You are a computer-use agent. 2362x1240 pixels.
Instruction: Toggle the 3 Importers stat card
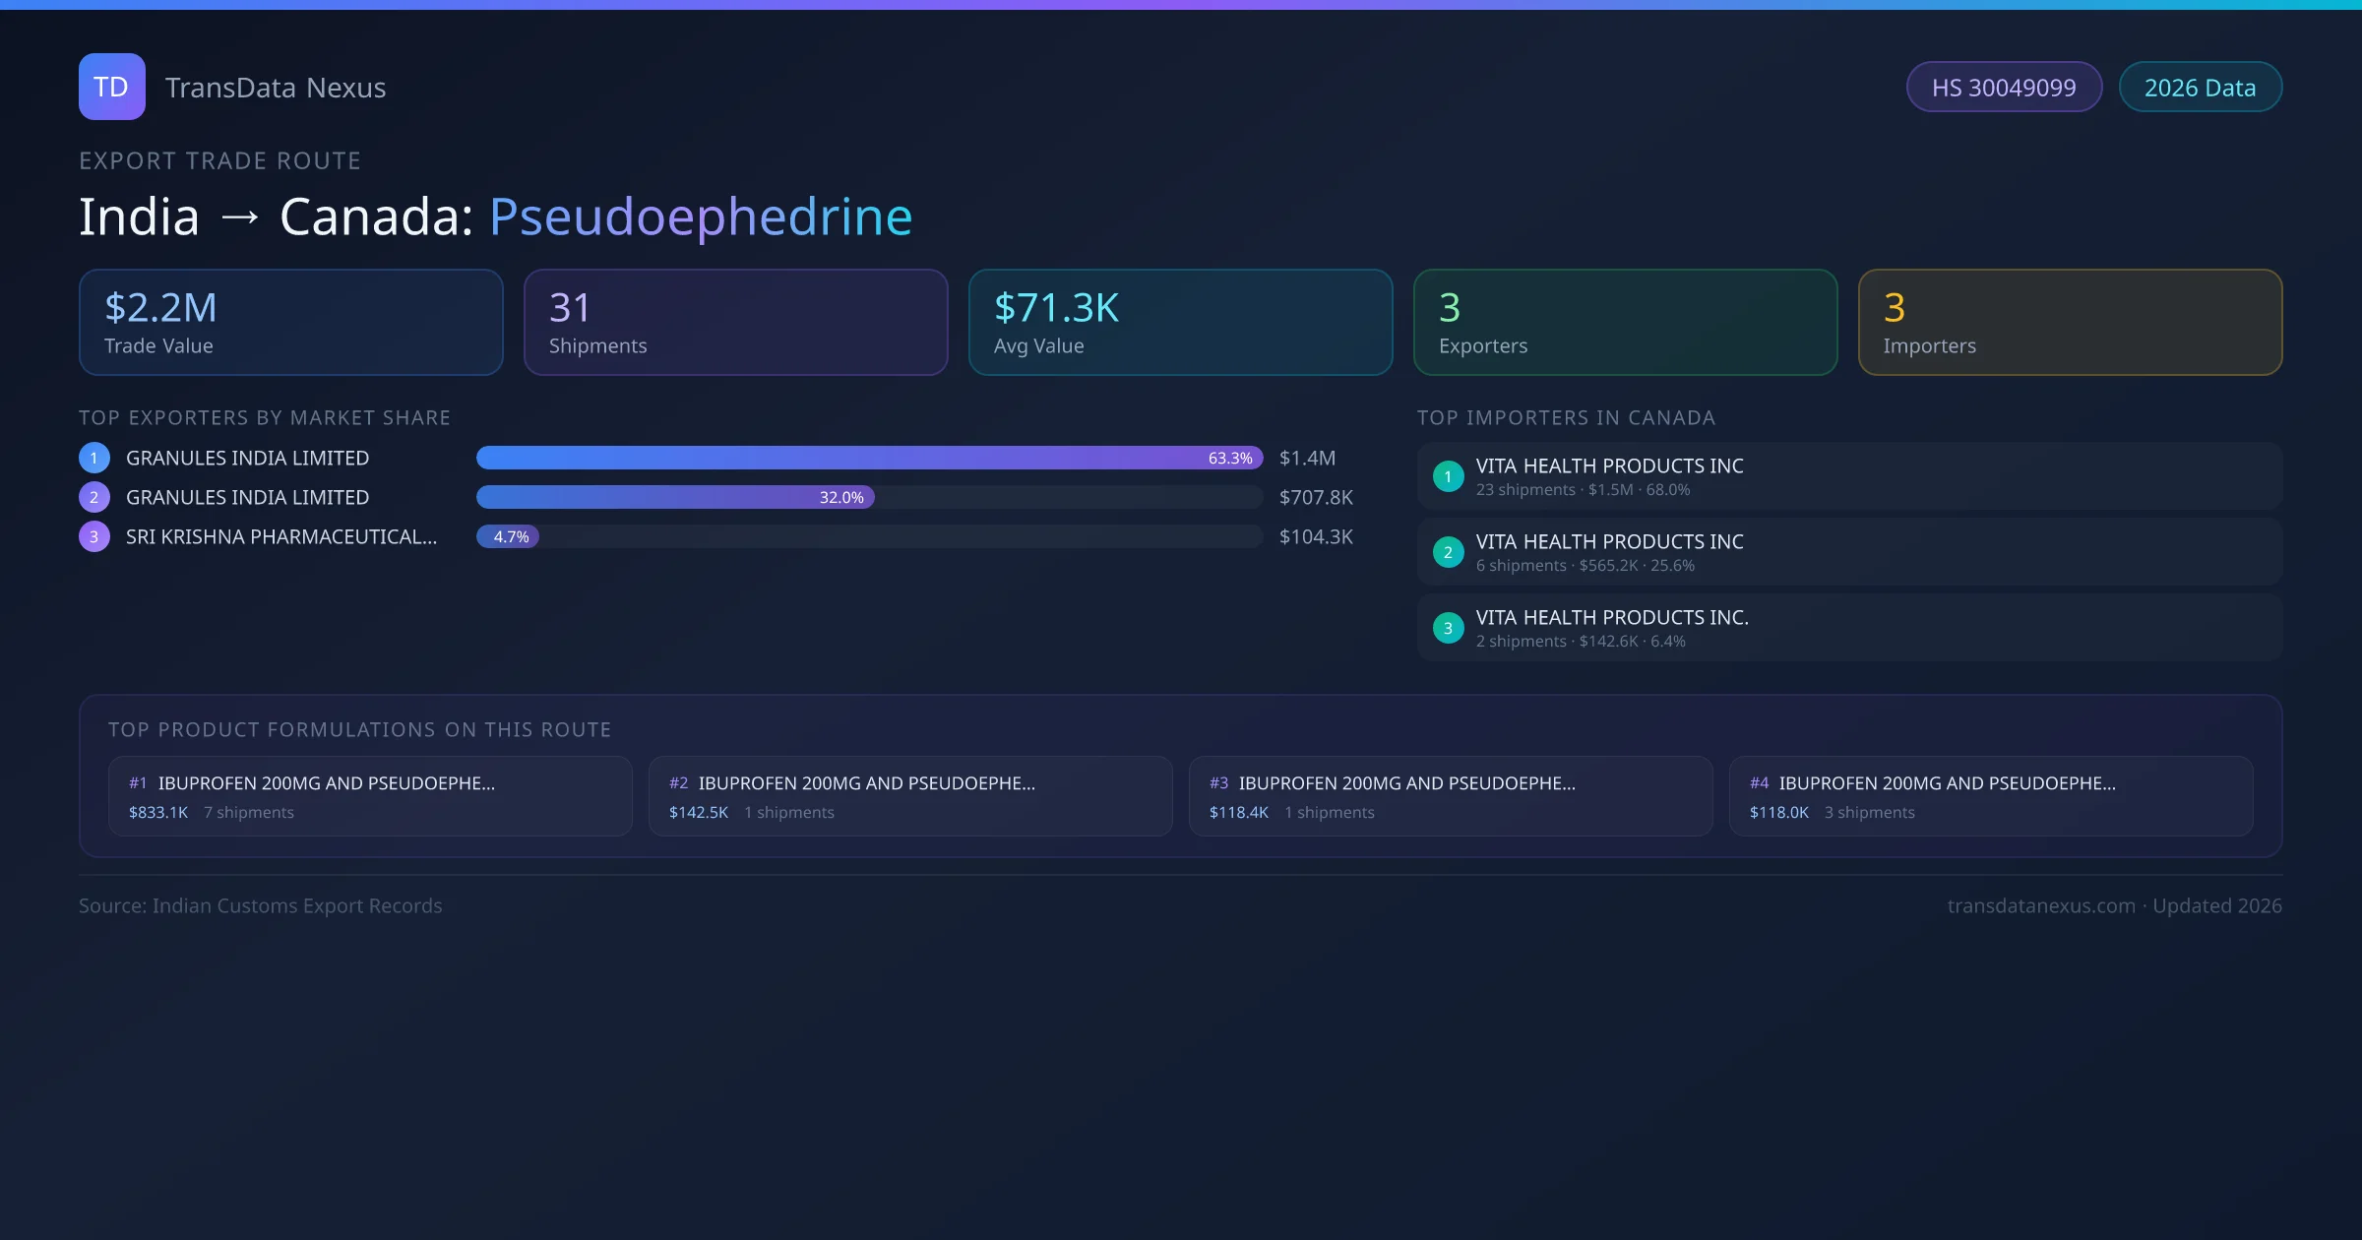tap(2070, 322)
